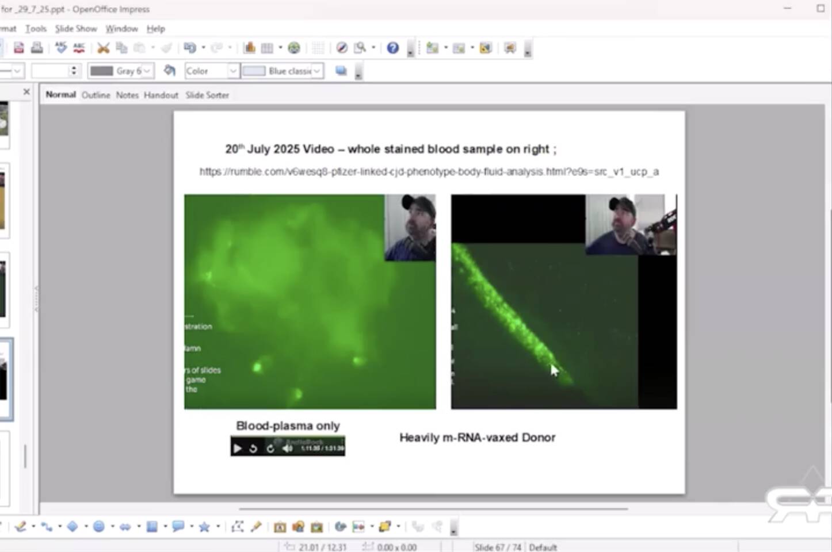Open the Tools menu

pyautogui.click(x=36, y=28)
